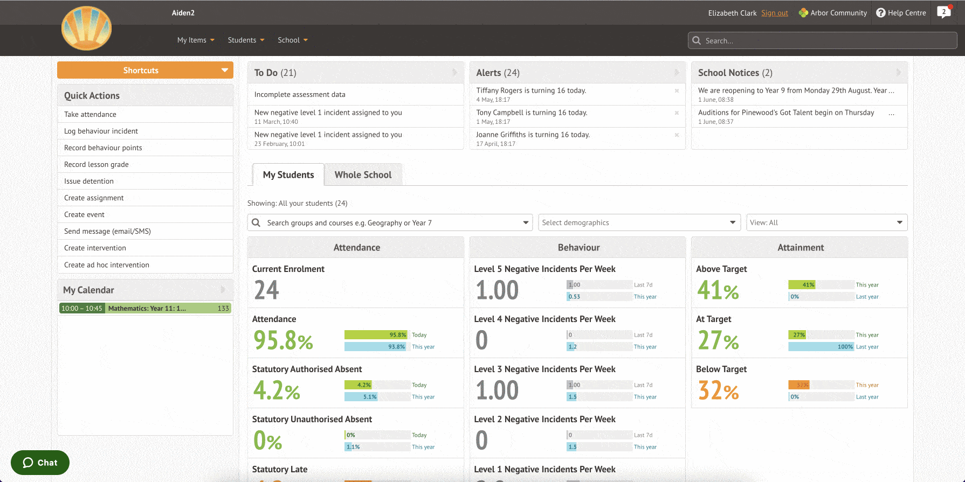Click the Arbor Community icon
This screenshot has width=965, height=482.
click(x=803, y=13)
